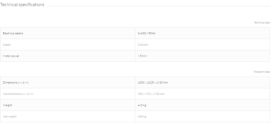This screenshot has height=123, width=271.
Task: Click the Transport data caption
Action: [262, 72]
